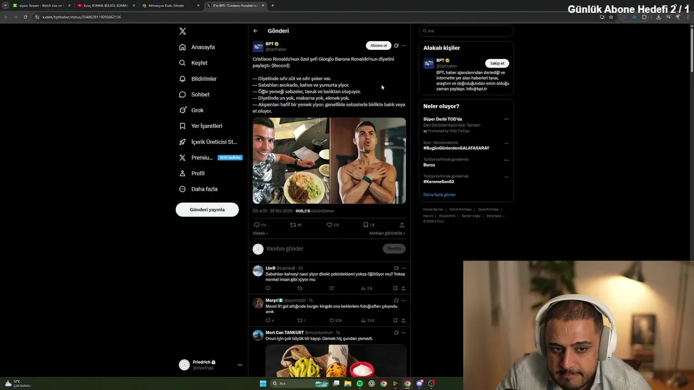This screenshot has height=390, width=694.
Task: Open three-dot menu on LbxB reply
Action: (x=403, y=268)
